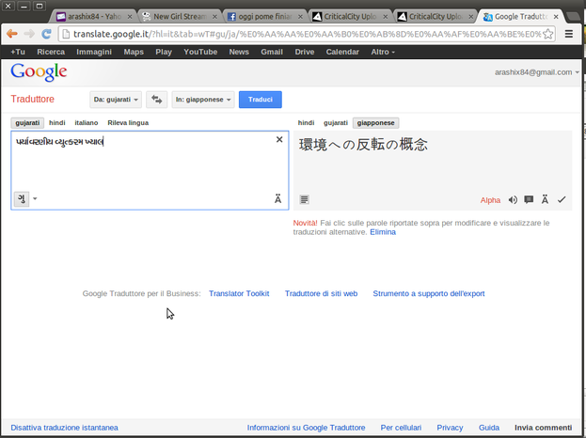This screenshot has width=586, height=438.
Task: Open the Chrome hamburger menu
Action: [x=569, y=34]
